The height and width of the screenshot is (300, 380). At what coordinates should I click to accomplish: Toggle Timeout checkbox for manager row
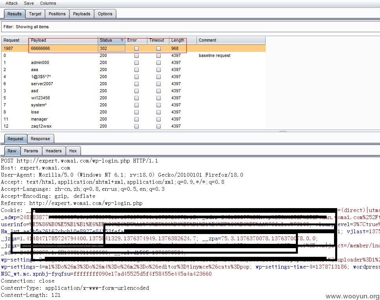point(158,119)
